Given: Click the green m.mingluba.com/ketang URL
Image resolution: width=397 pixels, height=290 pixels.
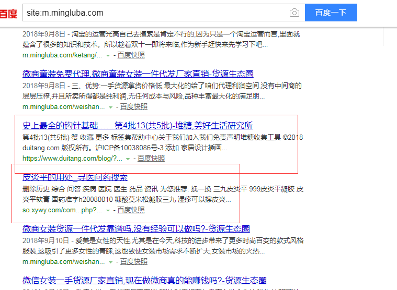Looking at the screenshot, I should pyautogui.click(x=62, y=55).
